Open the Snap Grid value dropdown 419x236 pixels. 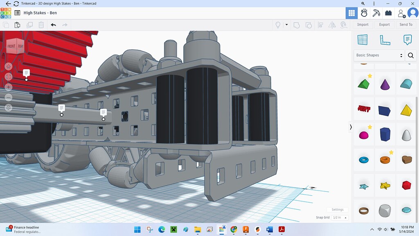(x=338, y=218)
